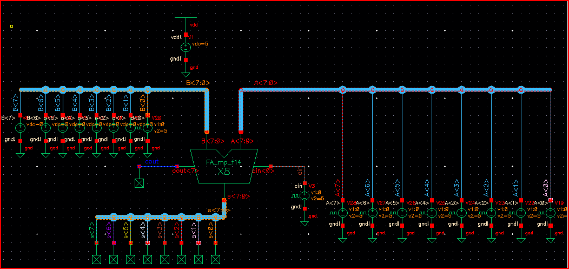
Task: Select the dc source connected to B<2>
Action: pos(114,128)
